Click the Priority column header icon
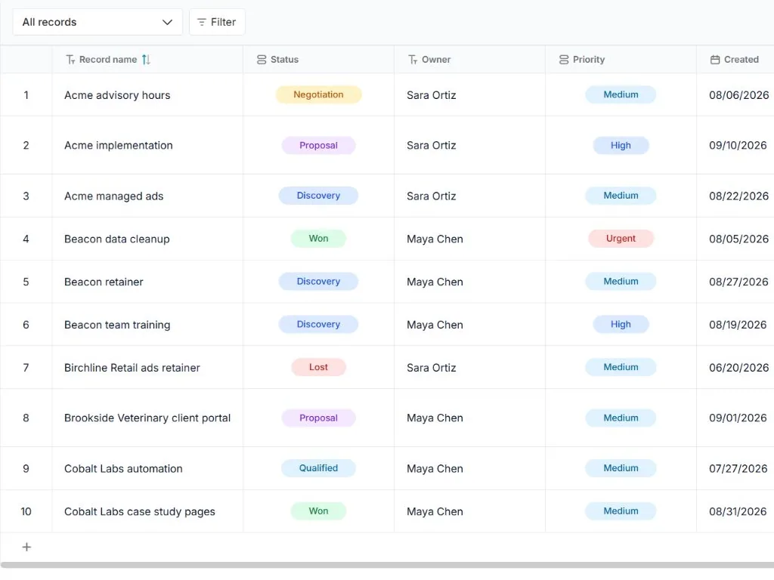This screenshot has width=774, height=580. coord(564,60)
